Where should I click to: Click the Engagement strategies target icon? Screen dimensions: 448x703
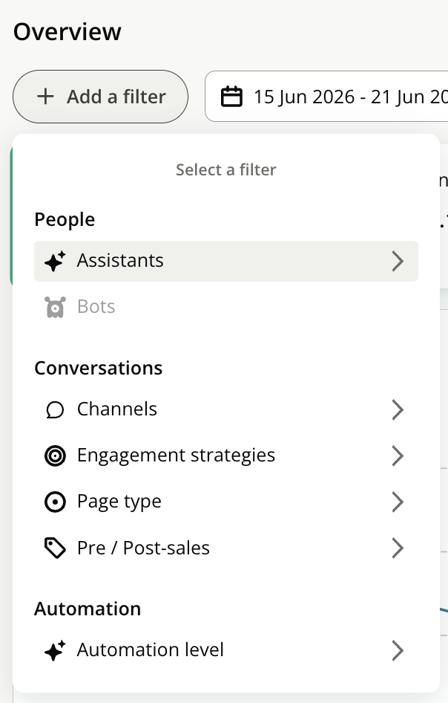click(55, 456)
